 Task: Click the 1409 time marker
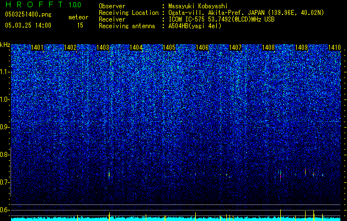(x=301, y=48)
